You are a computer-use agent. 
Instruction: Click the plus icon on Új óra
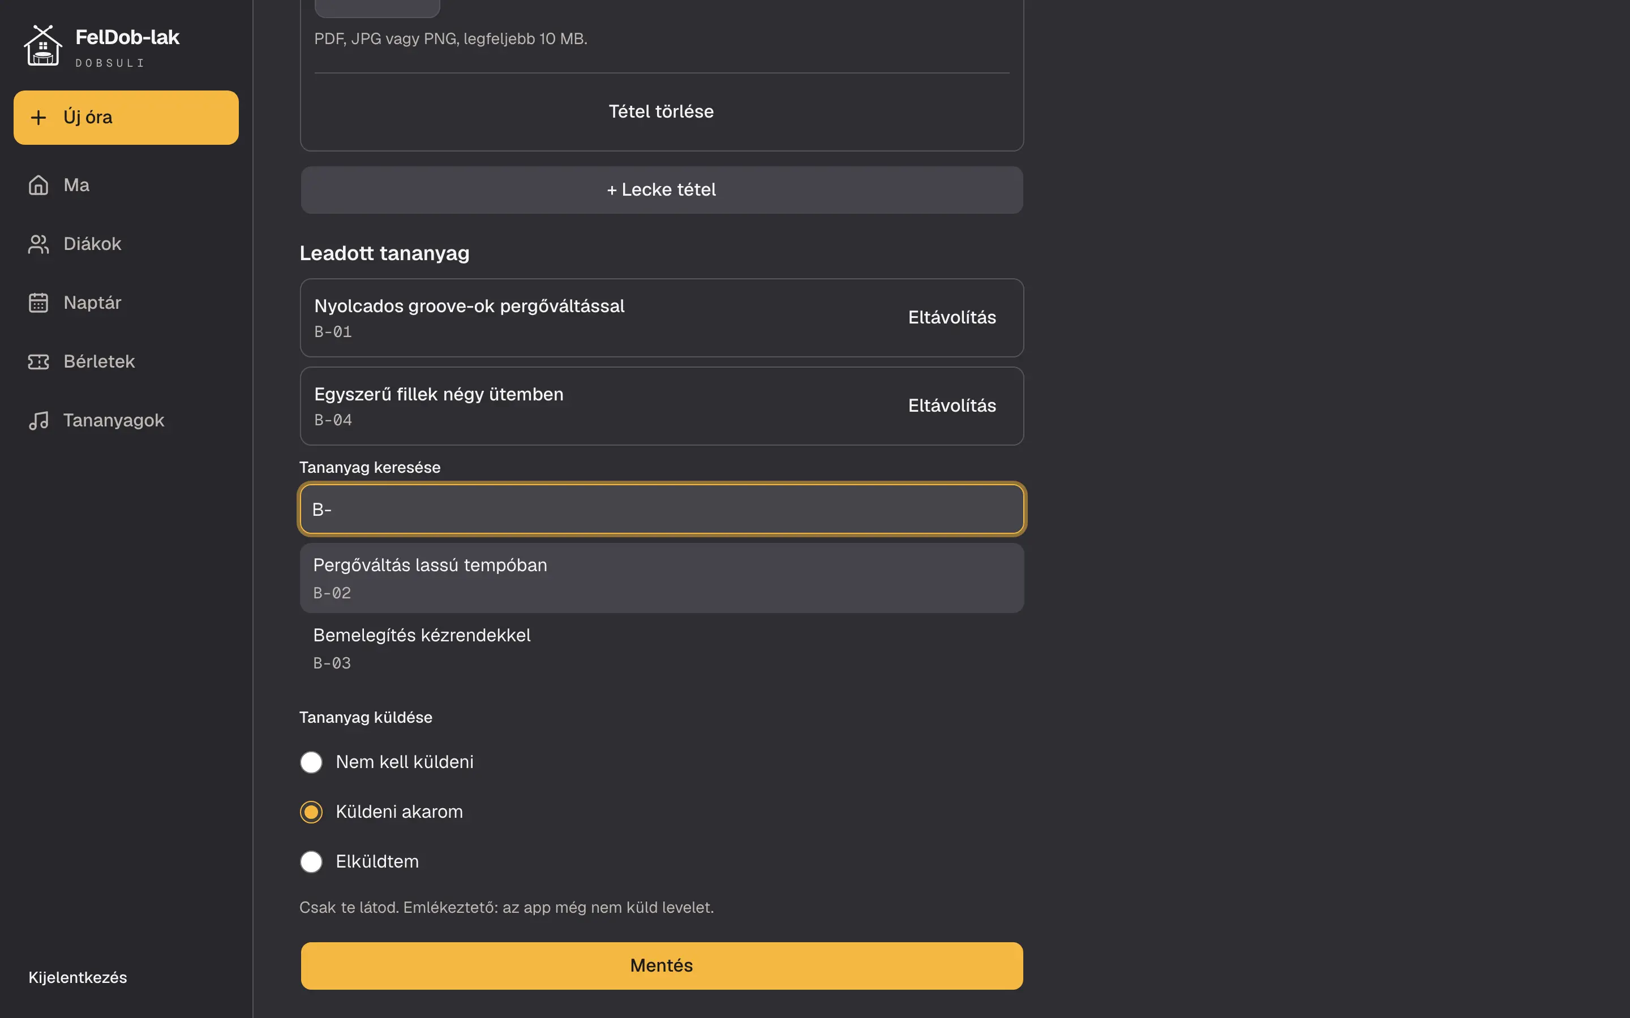38,117
